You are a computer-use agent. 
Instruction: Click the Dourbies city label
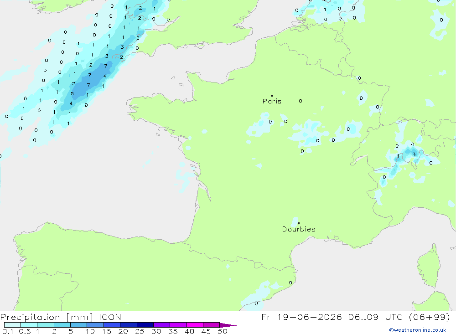pyautogui.click(x=299, y=229)
